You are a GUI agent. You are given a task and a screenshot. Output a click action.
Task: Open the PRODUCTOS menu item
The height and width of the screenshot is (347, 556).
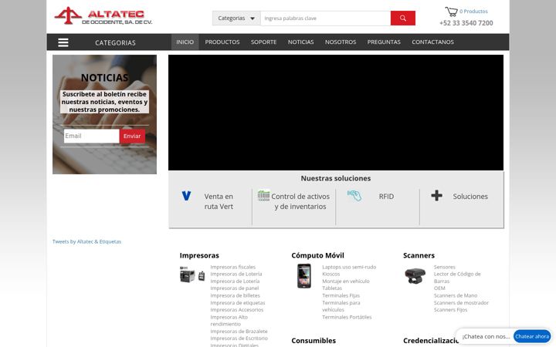coord(222,42)
